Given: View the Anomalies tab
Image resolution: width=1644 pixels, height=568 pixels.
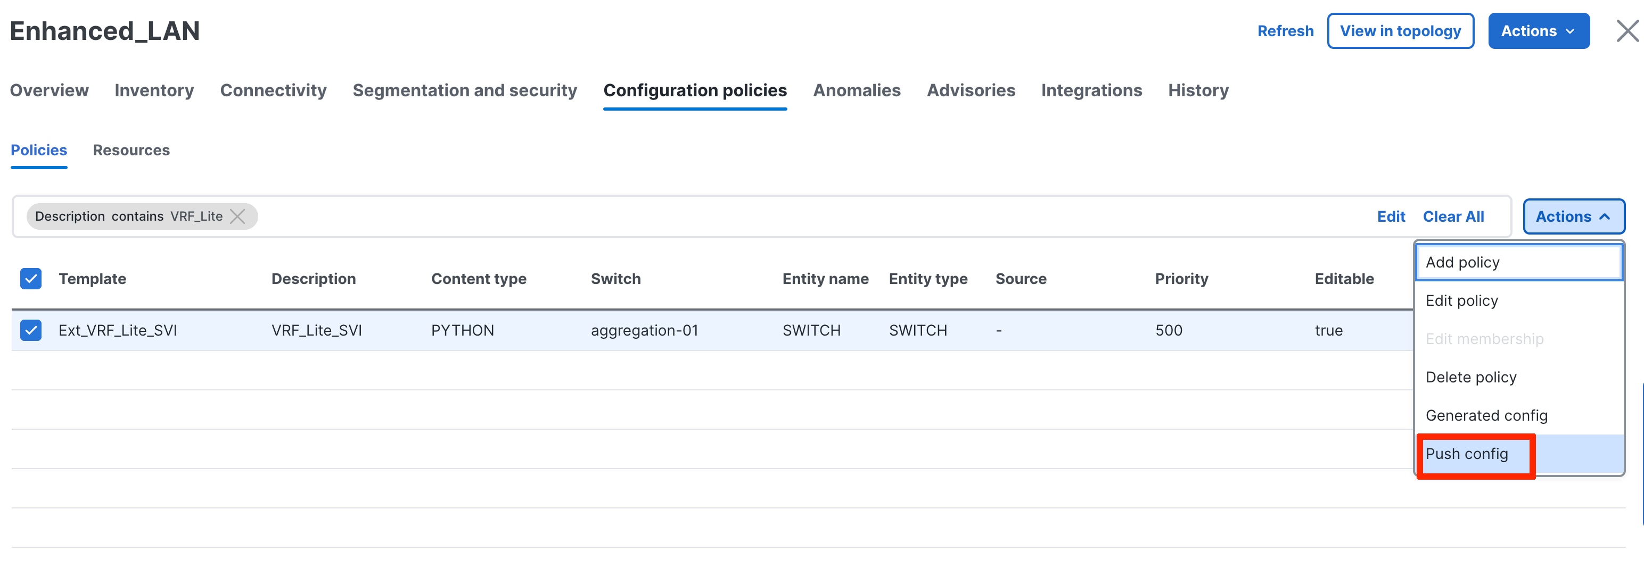Looking at the screenshot, I should [857, 90].
